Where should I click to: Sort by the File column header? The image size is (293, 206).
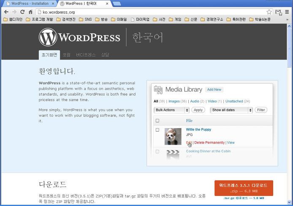pyautogui.click(x=189, y=121)
